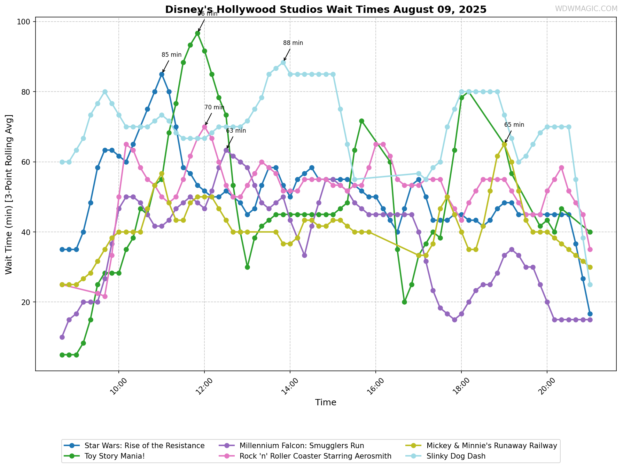Click the chart title text

326,9
